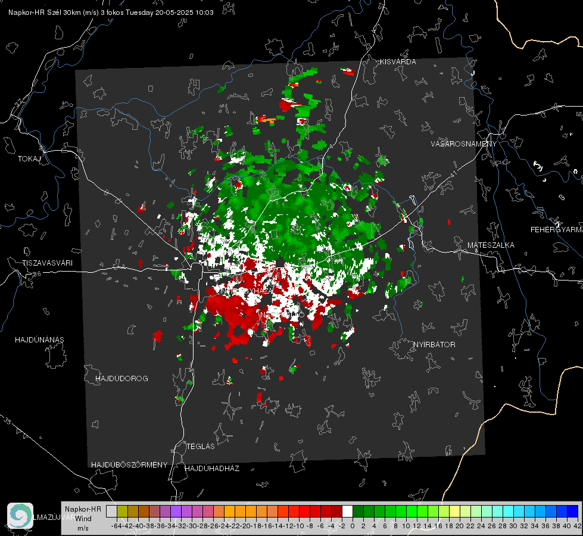This screenshot has width=583, height=536.
Task: Click the 0 value on the legend scale
Action: pyautogui.click(x=353, y=526)
